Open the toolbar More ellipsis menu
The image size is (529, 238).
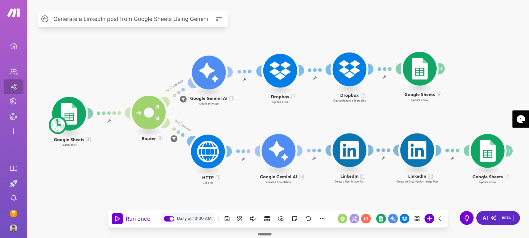pos(322,219)
